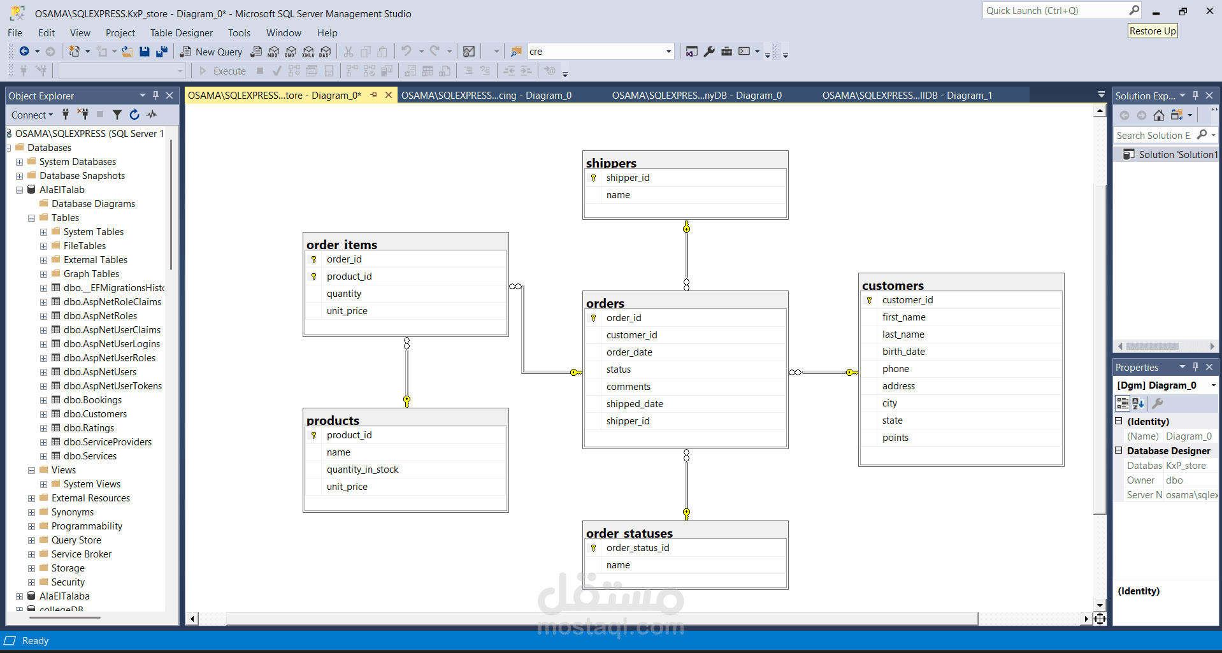Open the Table Designer menu
This screenshot has width=1222, height=653.
pos(181,33)
